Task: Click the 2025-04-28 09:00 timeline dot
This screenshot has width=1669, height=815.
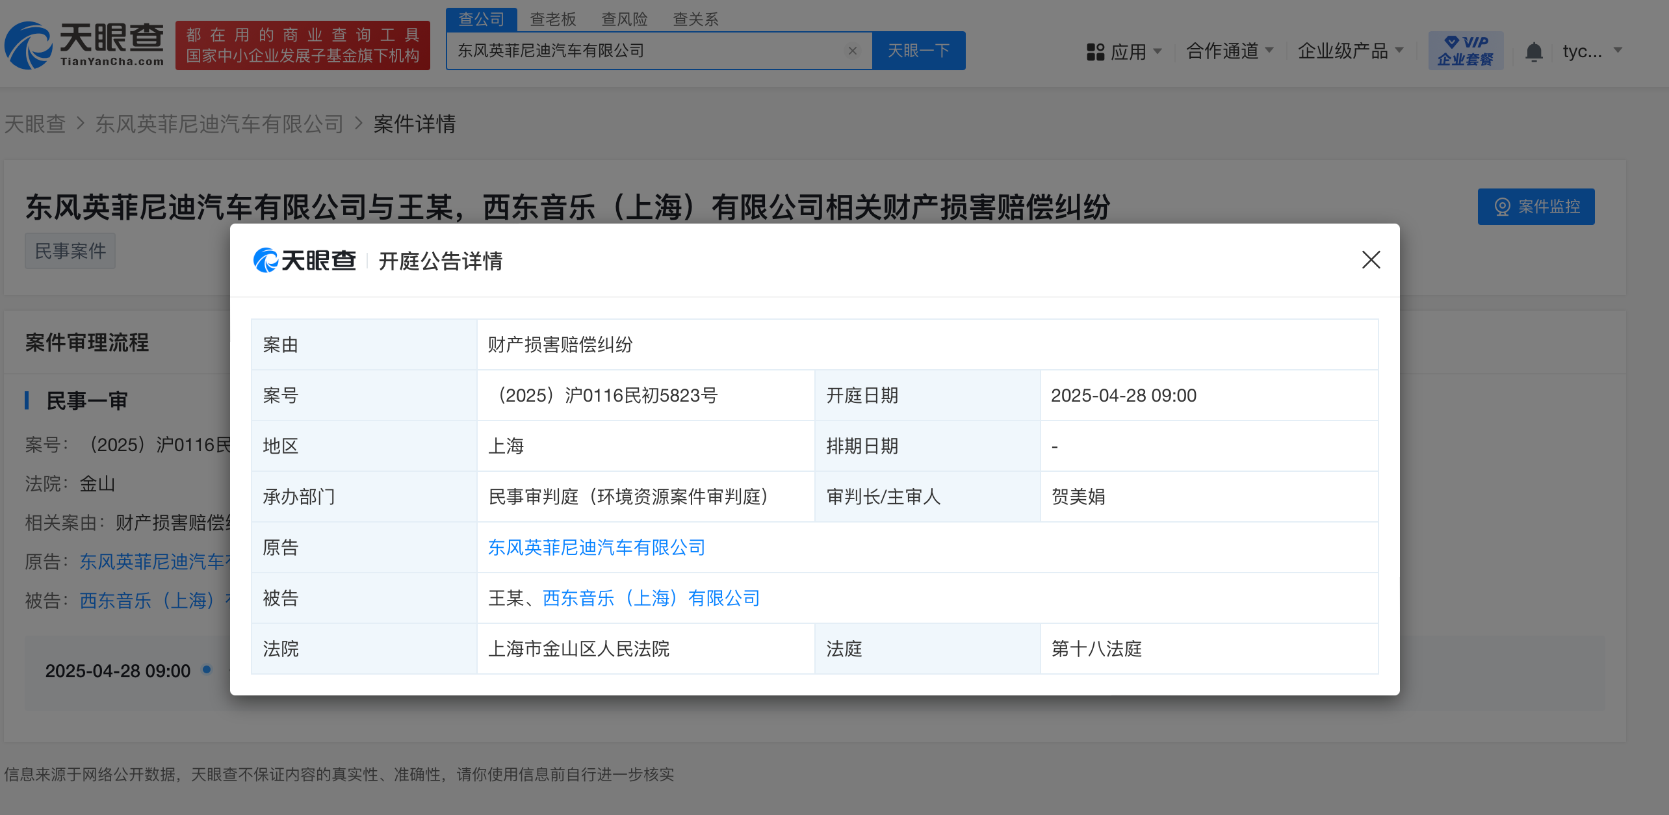Action: pos(207,669)
